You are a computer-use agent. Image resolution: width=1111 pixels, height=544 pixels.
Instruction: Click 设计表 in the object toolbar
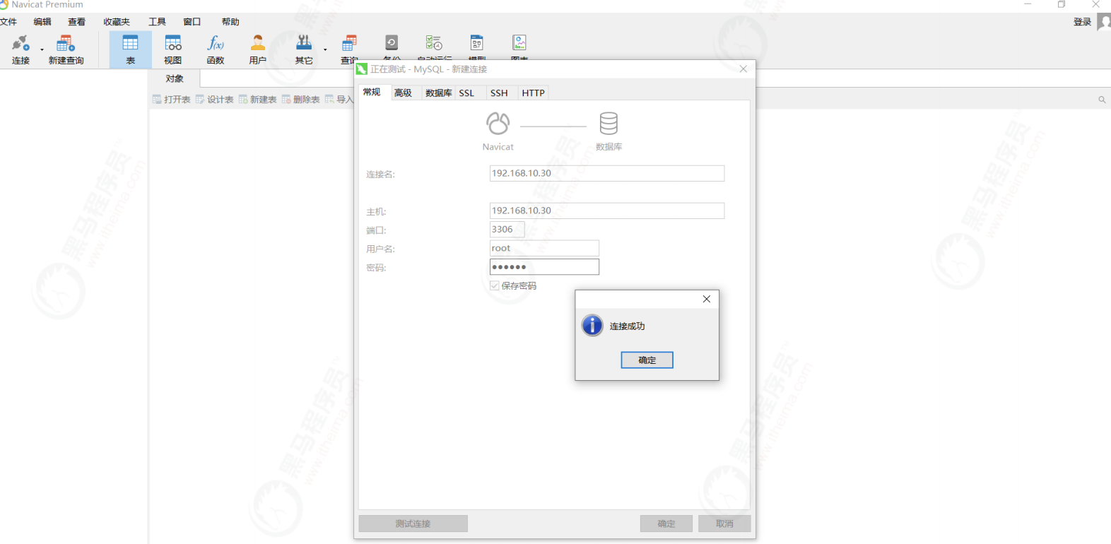[214, 100]
